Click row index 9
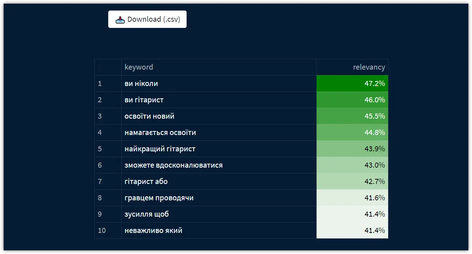Viewport: 472px width, 254px height. click(x=108, y=214)
